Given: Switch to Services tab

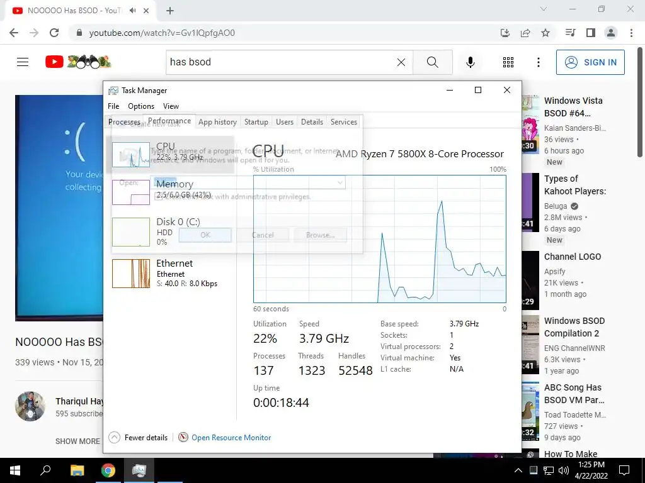Looking at the screenshot, I should tap(344, 122).
